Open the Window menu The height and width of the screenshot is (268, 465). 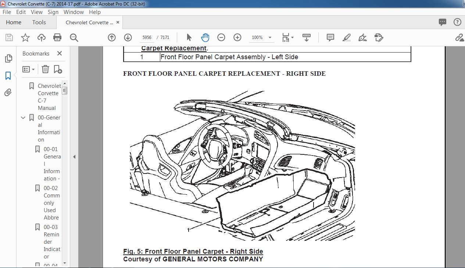(x=74, y=12)
